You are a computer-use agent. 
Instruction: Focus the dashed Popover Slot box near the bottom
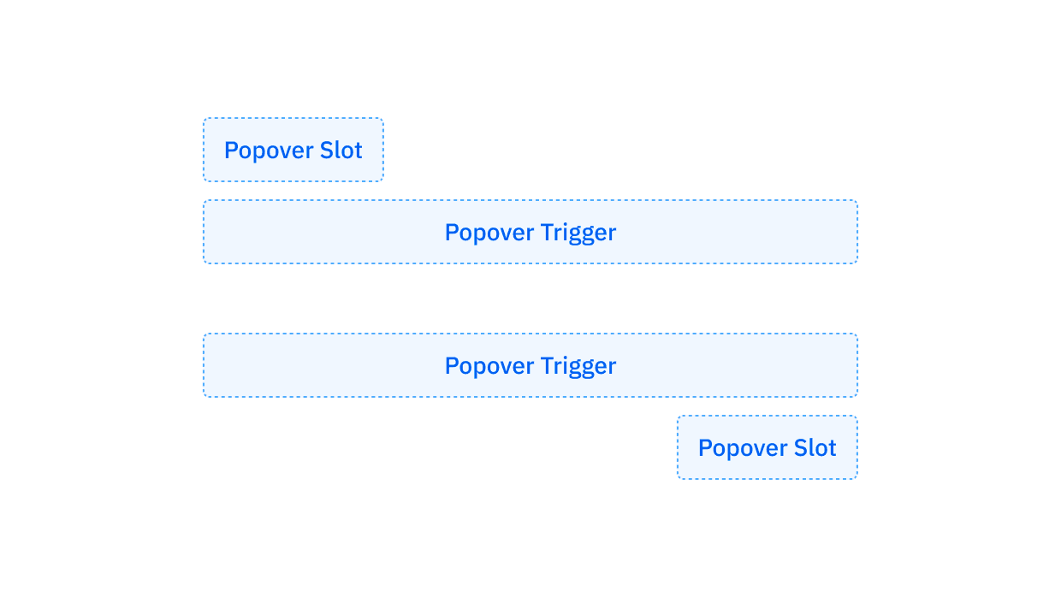coord(767,447)
